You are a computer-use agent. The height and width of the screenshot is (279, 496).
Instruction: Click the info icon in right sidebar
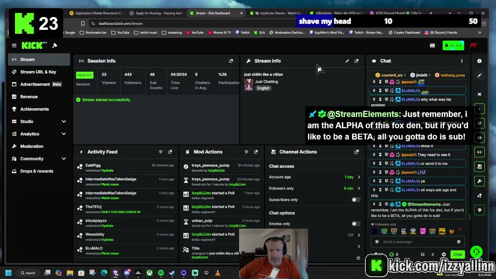click(x=479, y=61)
